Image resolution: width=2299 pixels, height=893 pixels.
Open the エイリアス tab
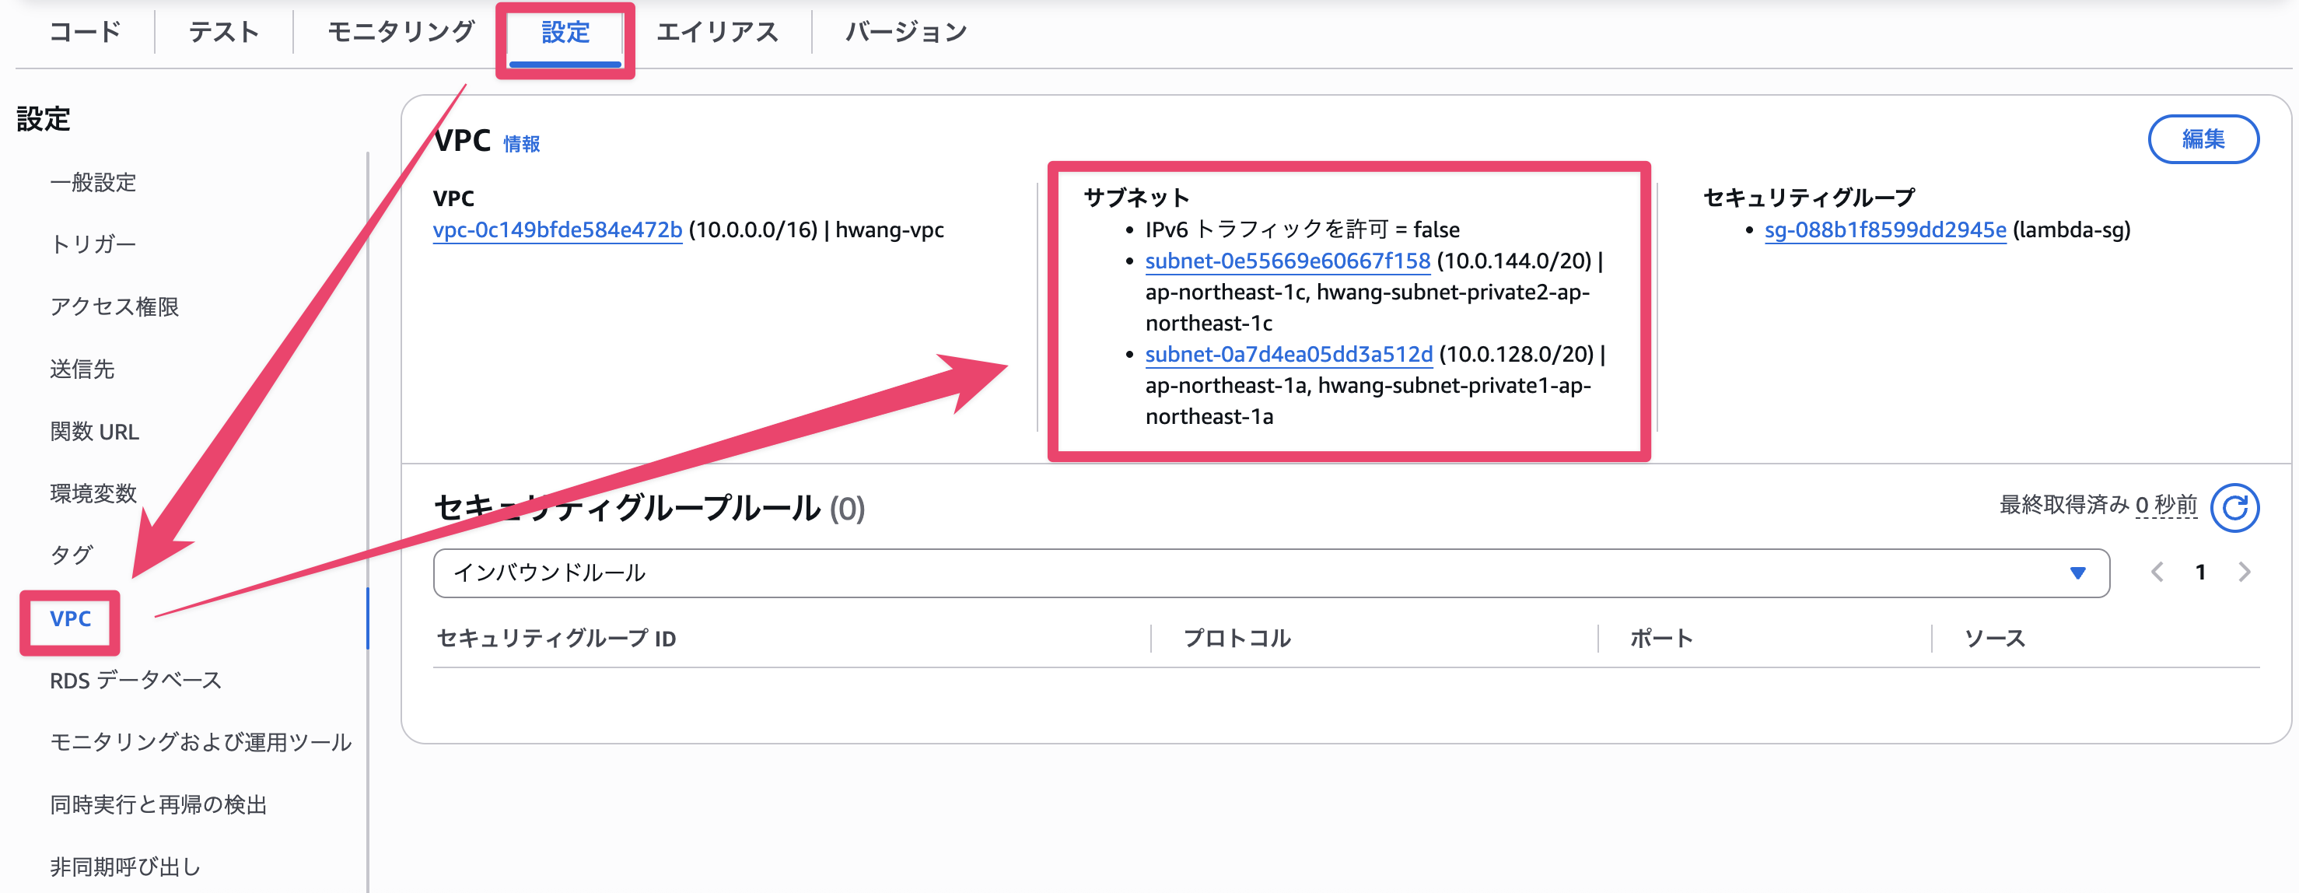click(718, 32)
